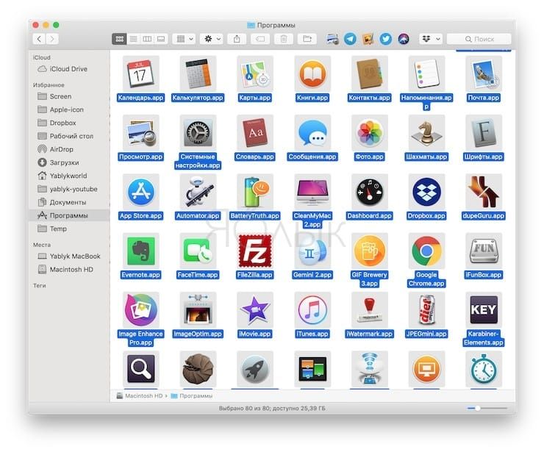Click the App Store.app icon
Viewport: 544px width, 452px height.
click(140, 192)
